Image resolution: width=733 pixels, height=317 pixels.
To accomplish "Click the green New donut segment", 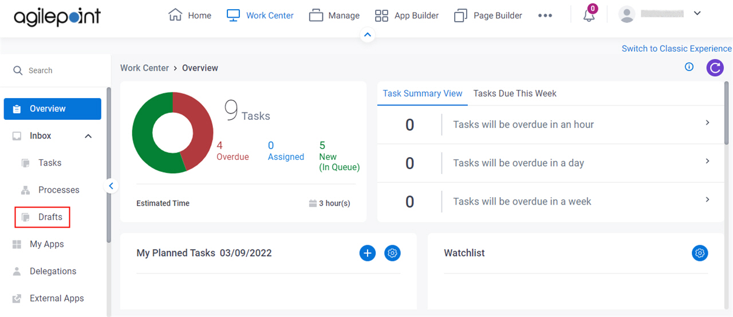I will tap(143, 132).
